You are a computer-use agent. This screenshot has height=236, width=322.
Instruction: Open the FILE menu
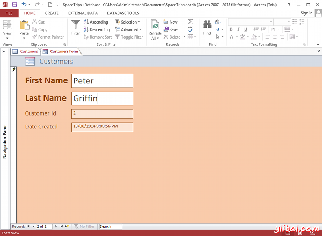tap(9, 13)
